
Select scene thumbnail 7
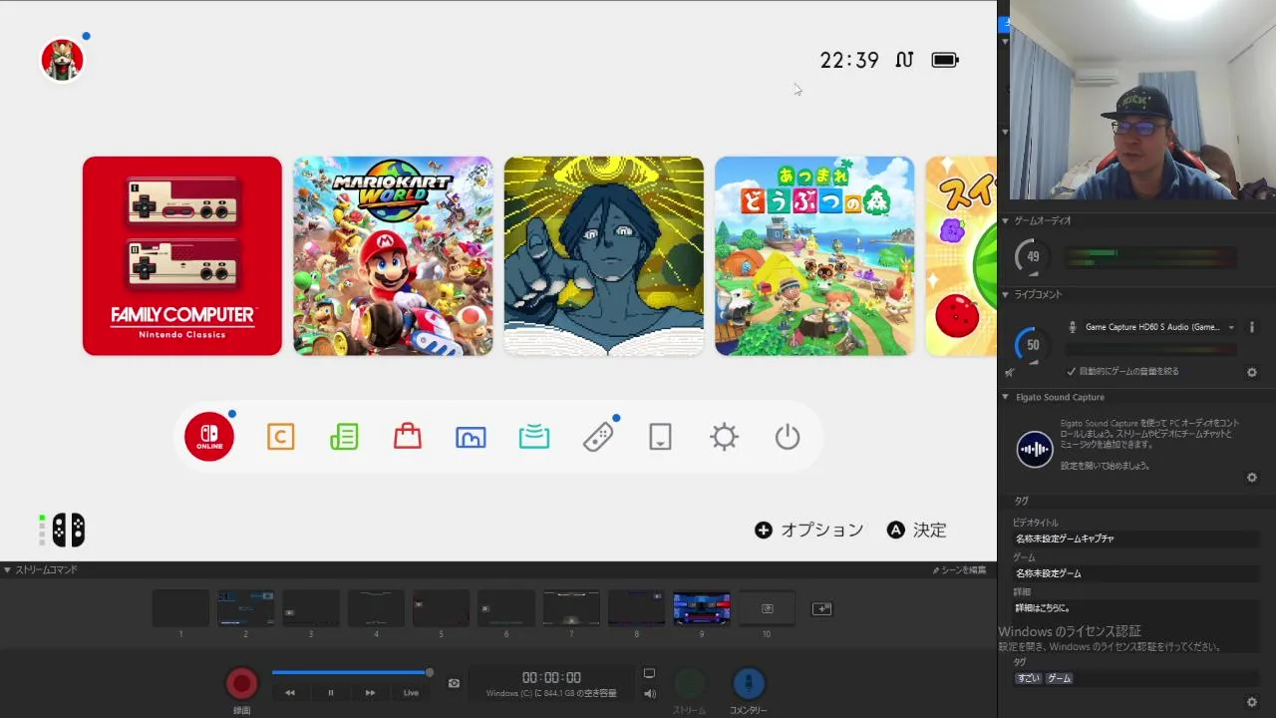571,607
